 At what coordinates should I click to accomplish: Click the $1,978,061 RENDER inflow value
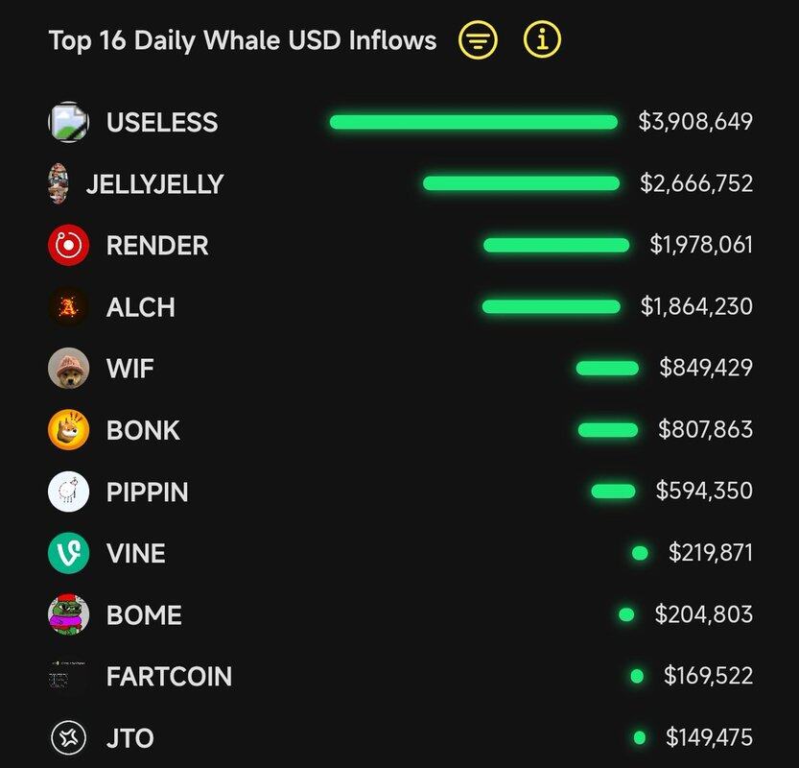click(x=701, y=245)
